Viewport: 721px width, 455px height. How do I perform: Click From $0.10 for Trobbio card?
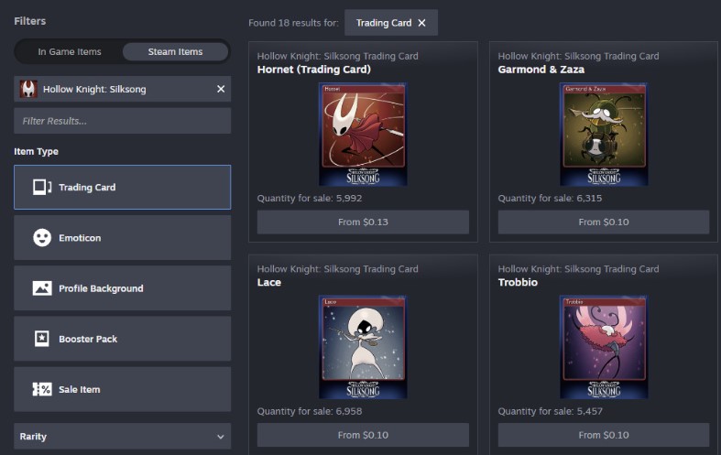pyautogui.click(x=604, y=435)
